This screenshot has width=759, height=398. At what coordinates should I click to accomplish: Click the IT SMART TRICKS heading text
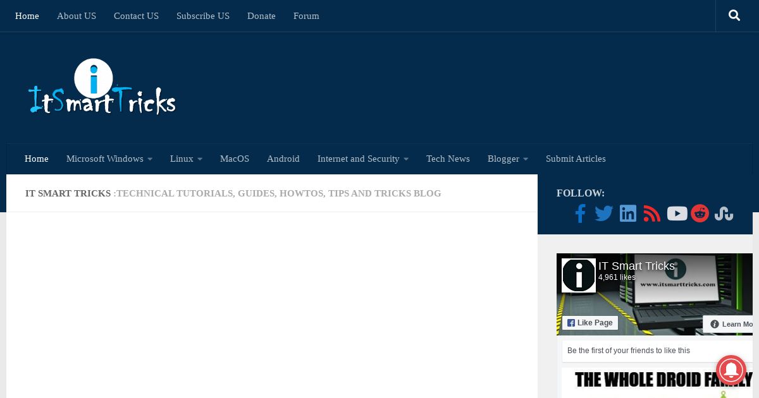(x=68, y=193)
